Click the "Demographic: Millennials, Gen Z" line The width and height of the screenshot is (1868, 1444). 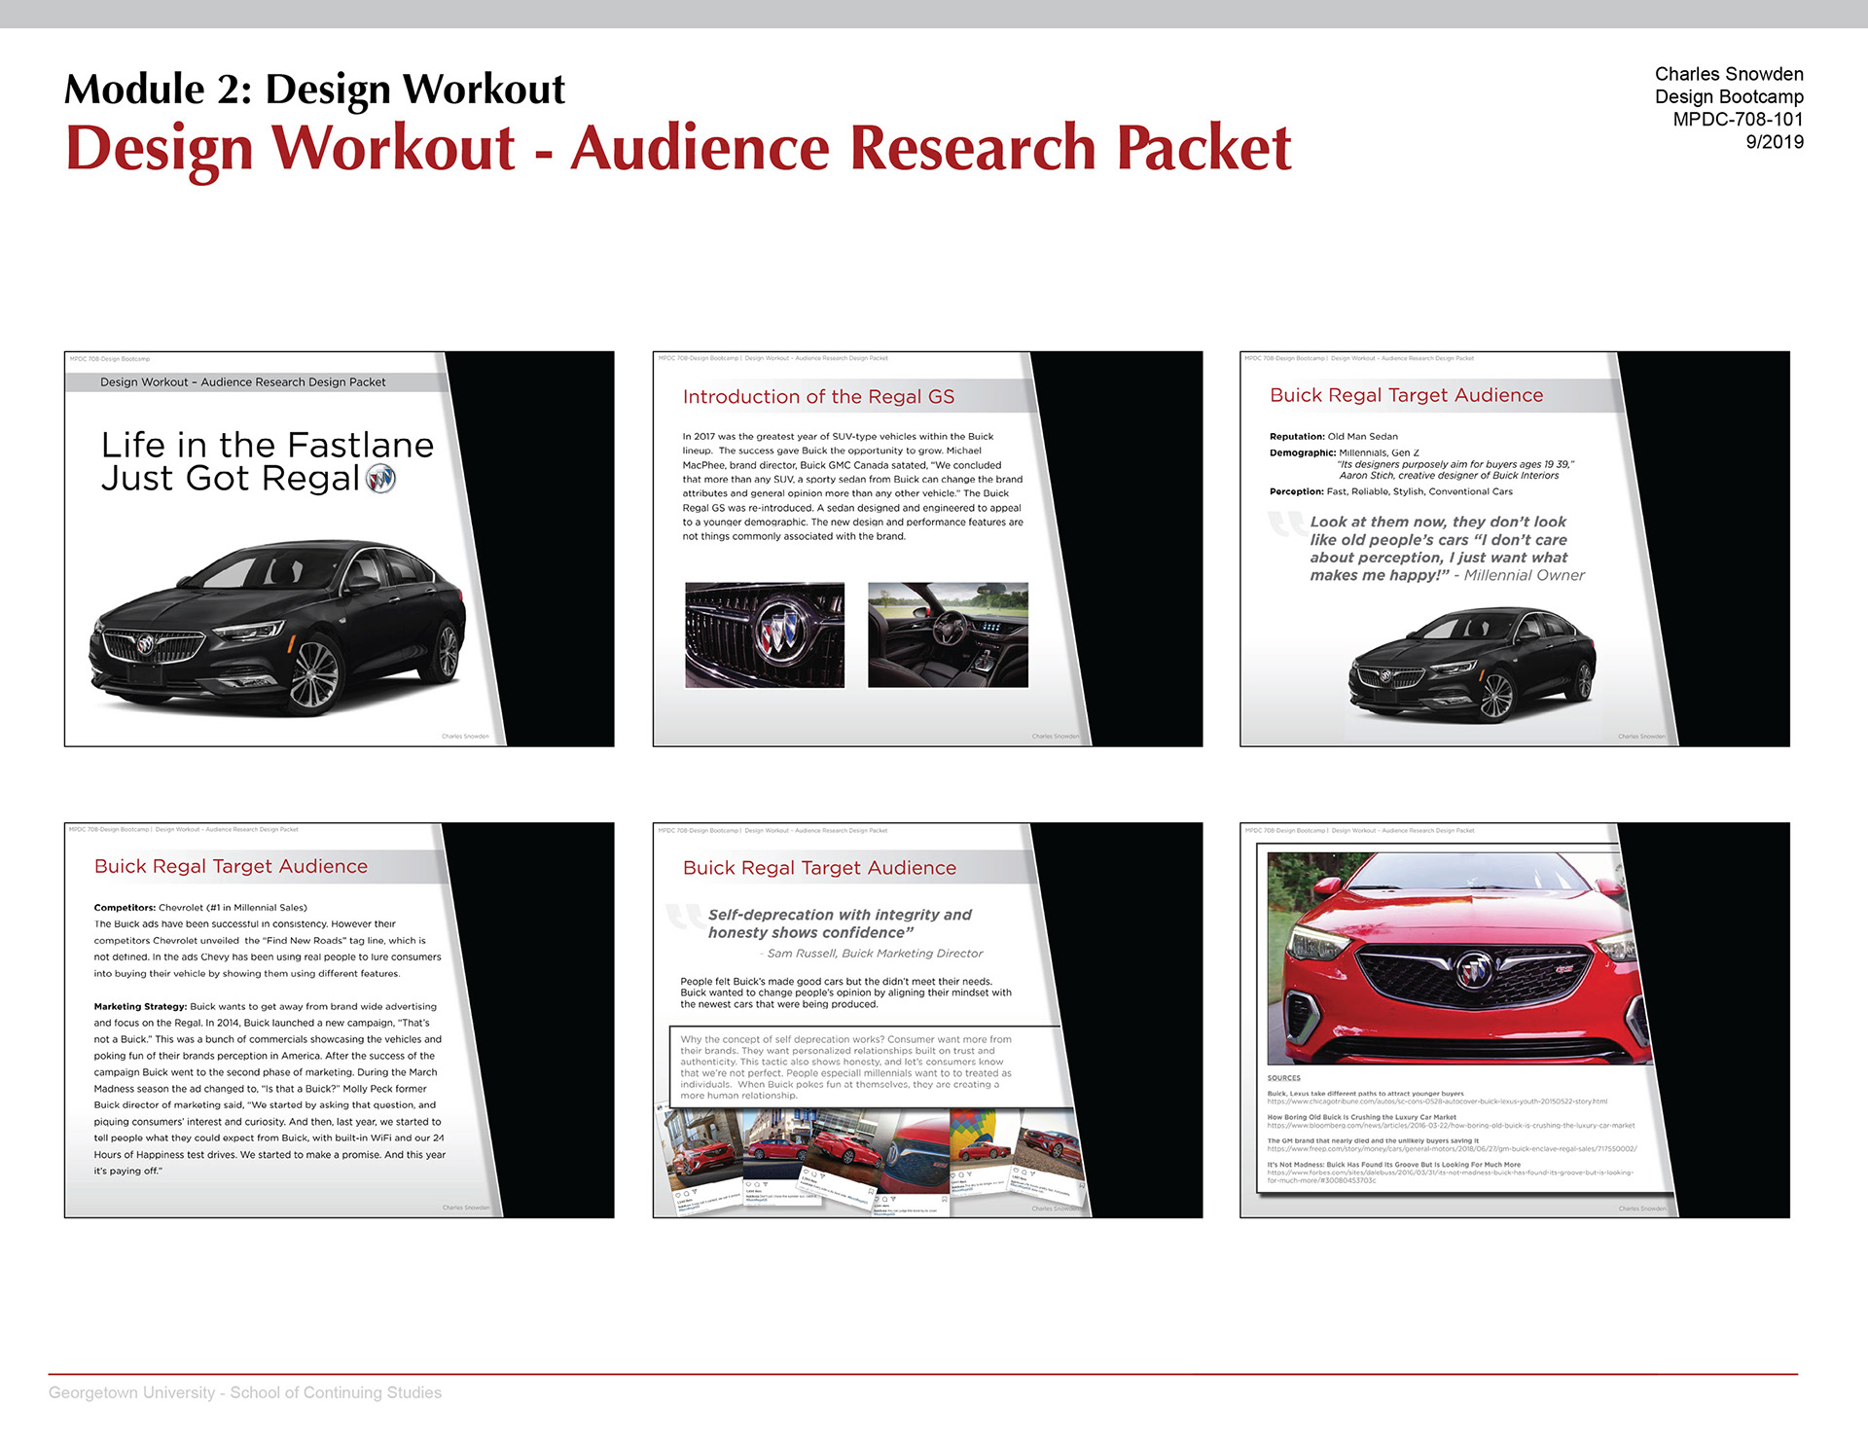[x=1345, y=452]
